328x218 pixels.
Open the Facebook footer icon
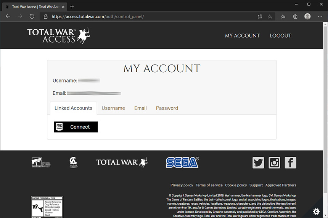290,162
